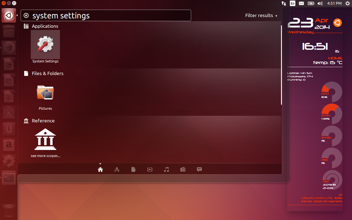This screenshot has height=220, width=352.
Task: Open LibreOffice Calc from the launcher
Action: click(x=9, y=81)
